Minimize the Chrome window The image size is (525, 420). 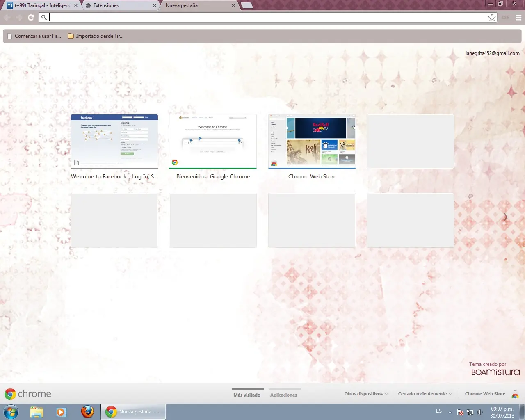coord(490,4)
